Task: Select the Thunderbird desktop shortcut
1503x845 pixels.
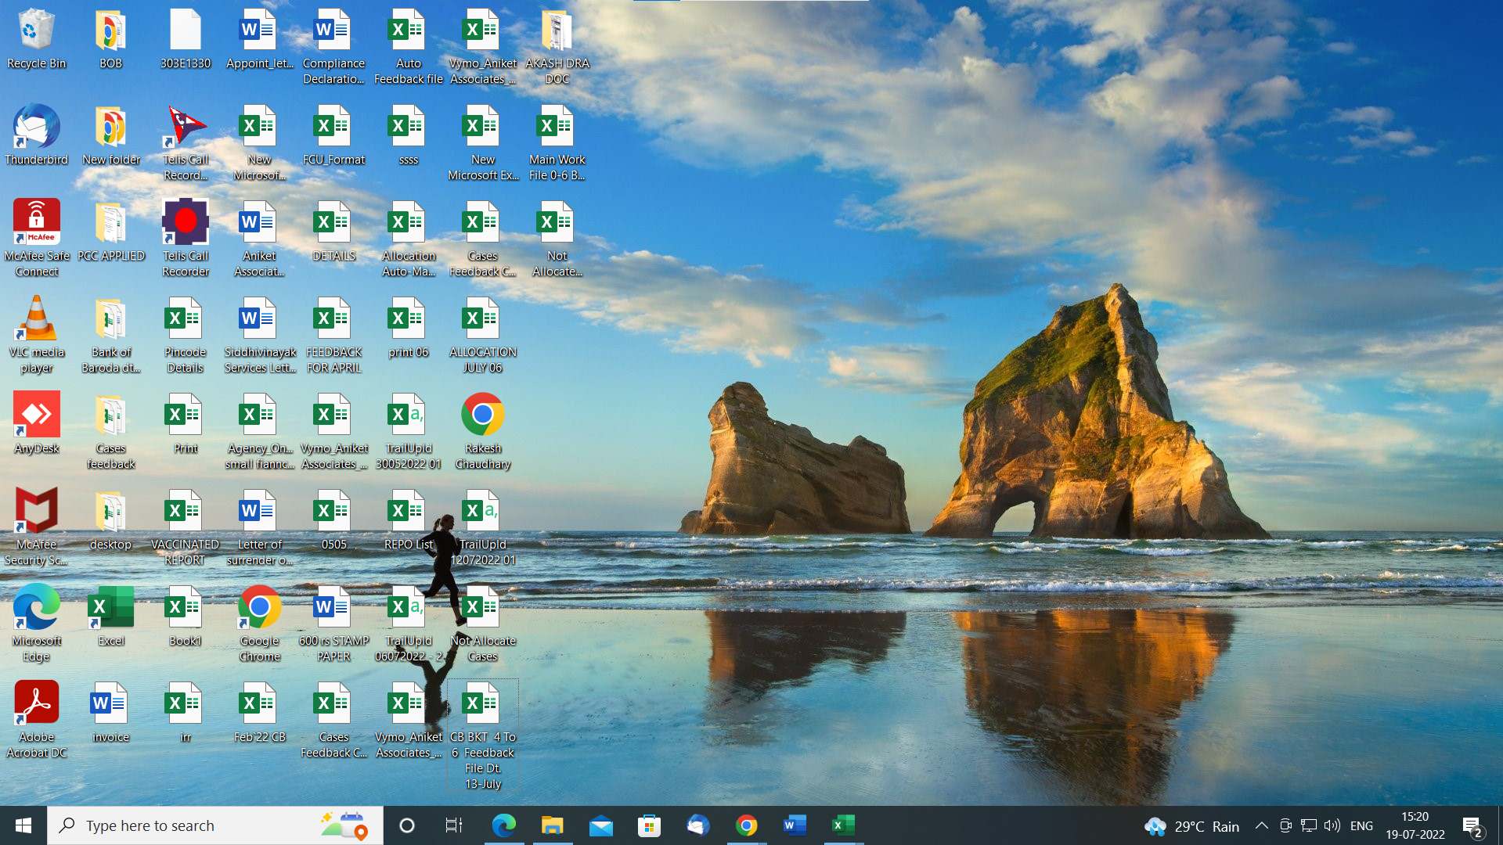Action: 36,135
